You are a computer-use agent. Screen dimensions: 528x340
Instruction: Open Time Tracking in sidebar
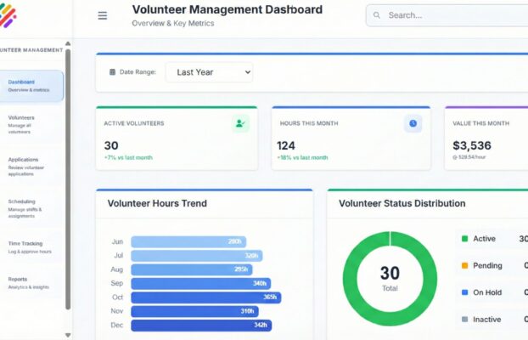coord(31,247)
